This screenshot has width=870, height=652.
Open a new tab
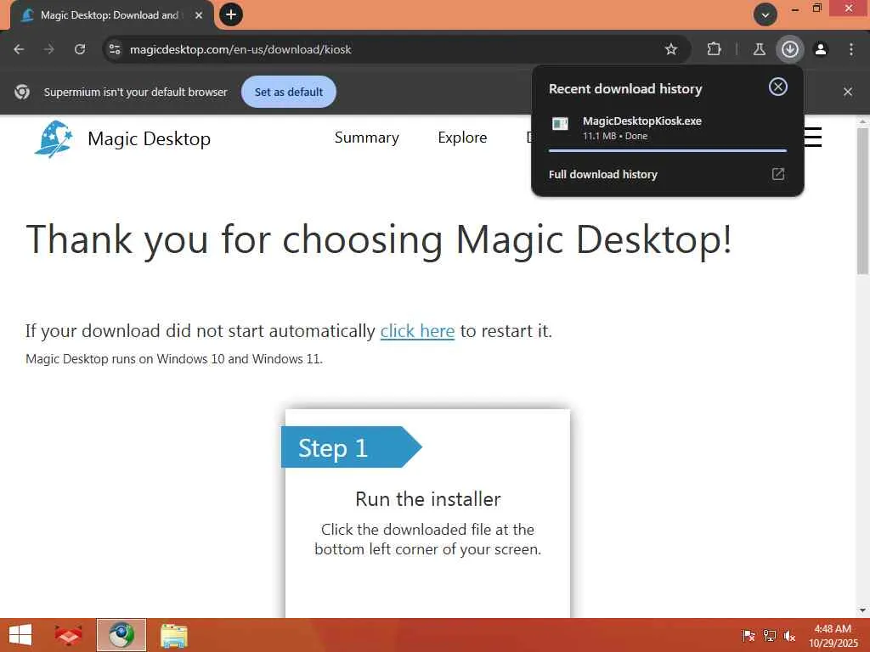[x=231, y=14]
